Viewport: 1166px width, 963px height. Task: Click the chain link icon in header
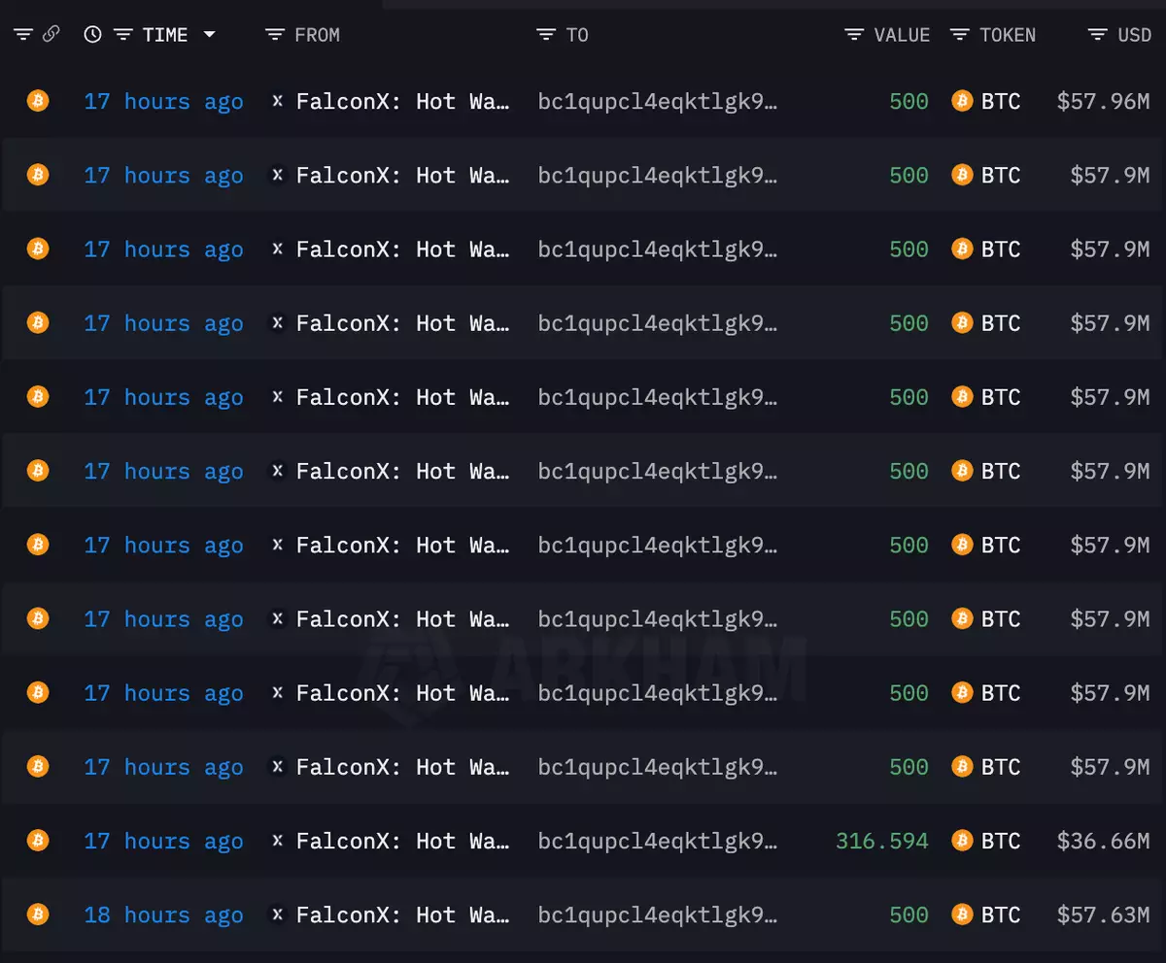pos(51,34)
